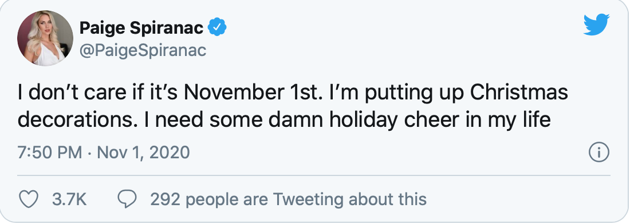The width and height of the screenshot is (630, 224).
Task: Click the Nov 1, 2020 date
Action: click(143, 152)
